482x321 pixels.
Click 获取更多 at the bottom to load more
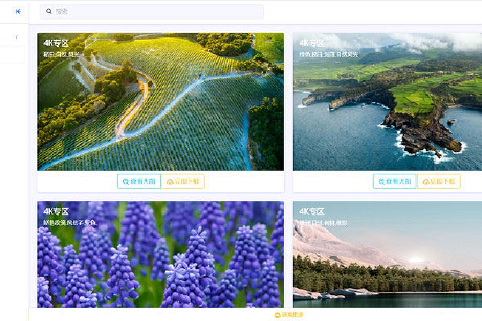(289, 315)
